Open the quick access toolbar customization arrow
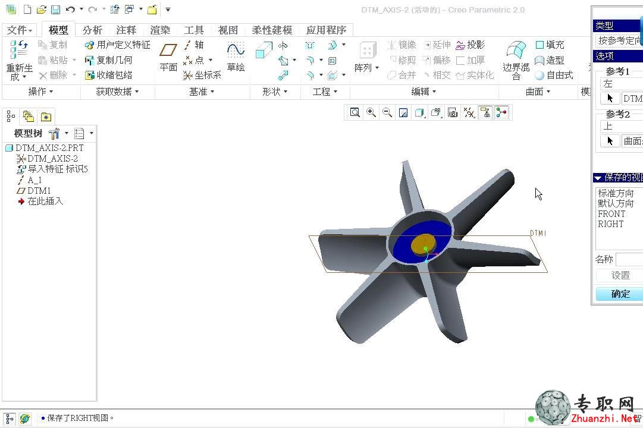Image resolution: width=643 pixels, height=428 pixels. tap(168, 10)
